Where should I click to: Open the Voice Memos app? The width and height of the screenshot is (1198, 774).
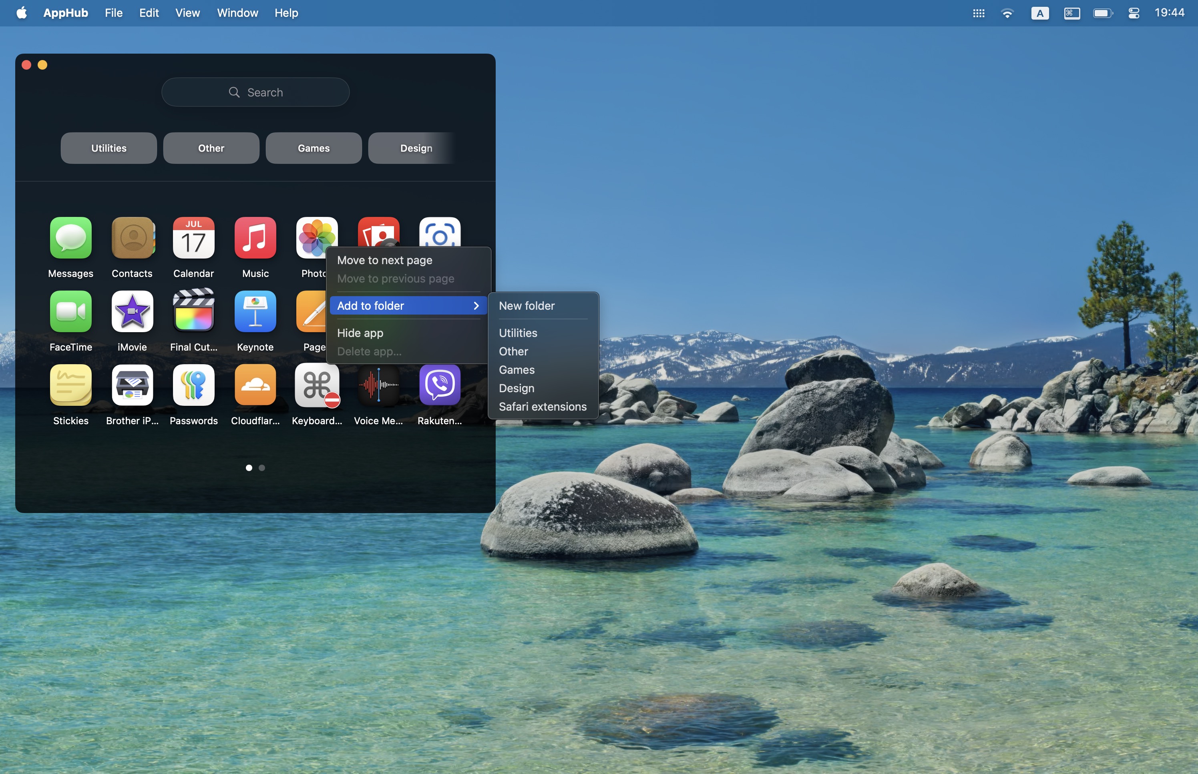coord(378,385)
